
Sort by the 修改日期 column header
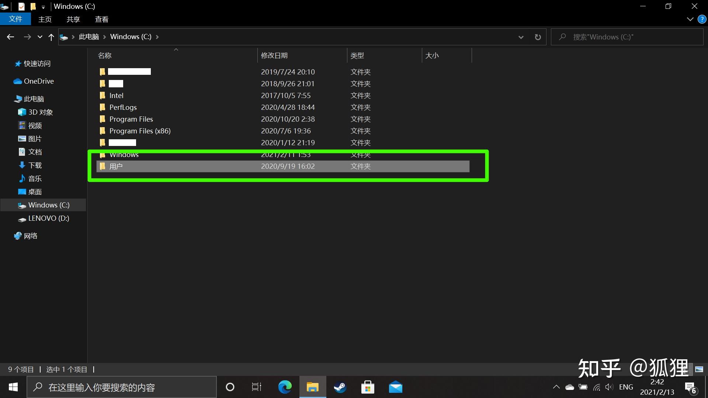click(x=274, y=55)
